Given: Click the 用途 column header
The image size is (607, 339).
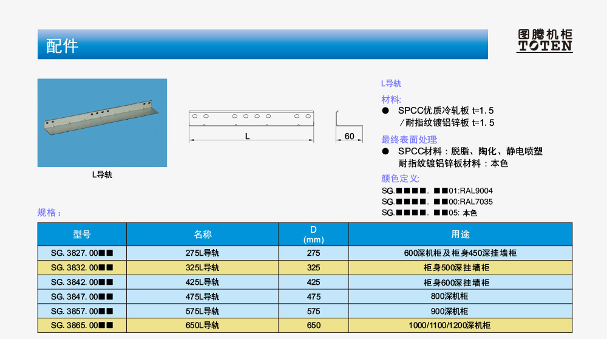Looking at the screenshot, I should [x=460, y=235].
